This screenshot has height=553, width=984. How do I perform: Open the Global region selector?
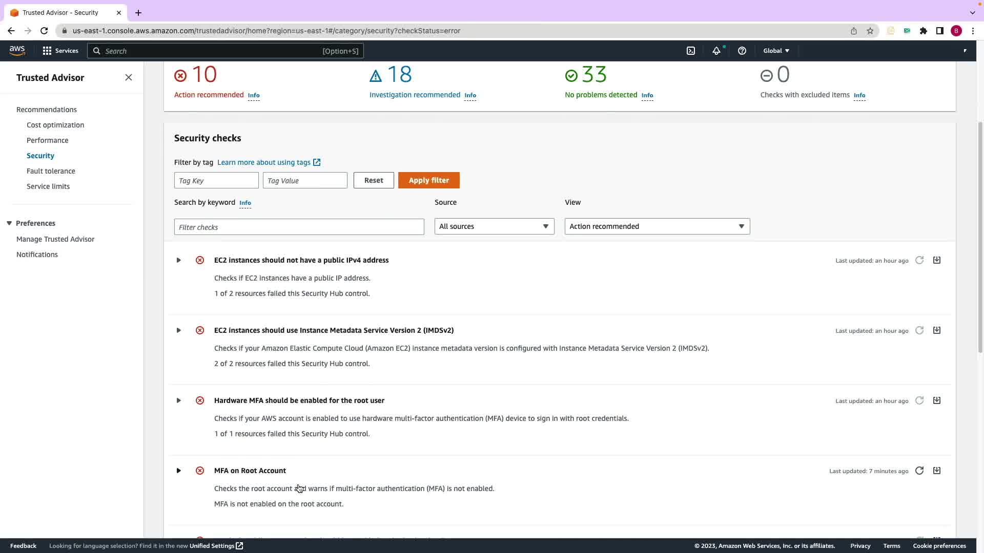point(776,51)
